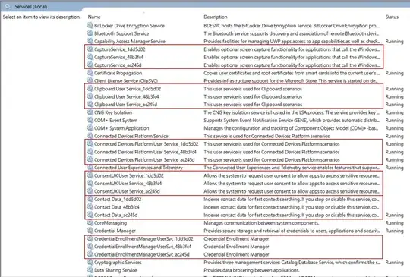Click the Services (Local) title text

click(31, 7)
